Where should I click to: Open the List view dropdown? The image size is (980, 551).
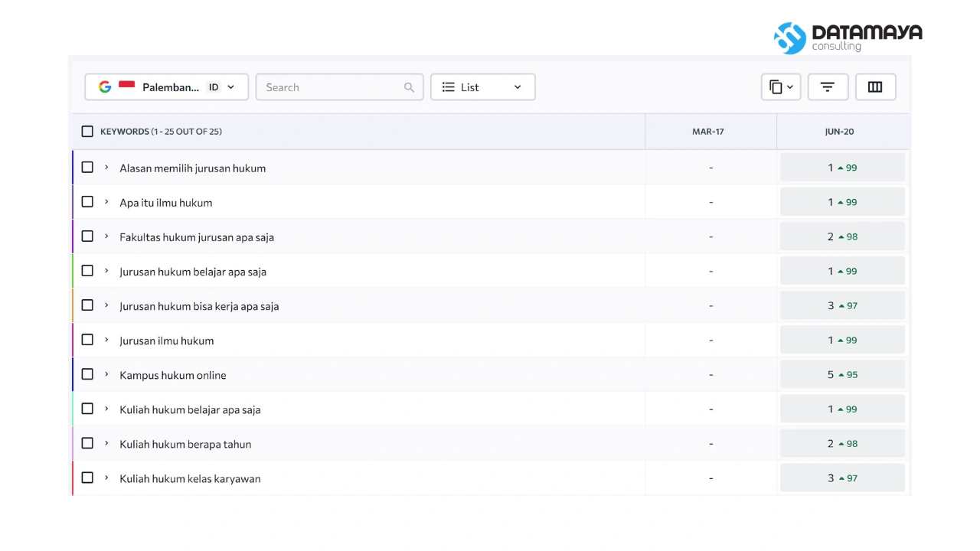tap(483, 87)
